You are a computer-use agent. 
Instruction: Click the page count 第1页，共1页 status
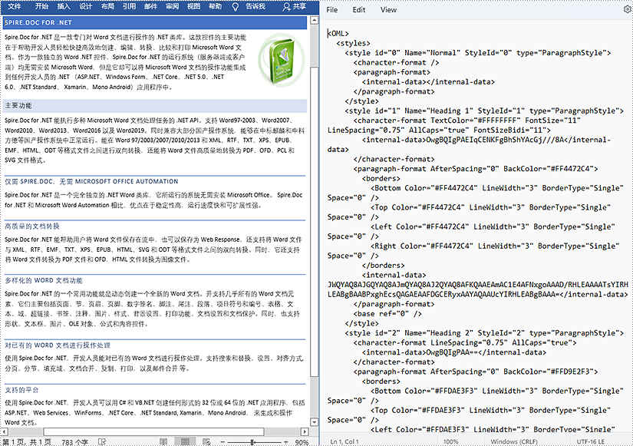27,442
